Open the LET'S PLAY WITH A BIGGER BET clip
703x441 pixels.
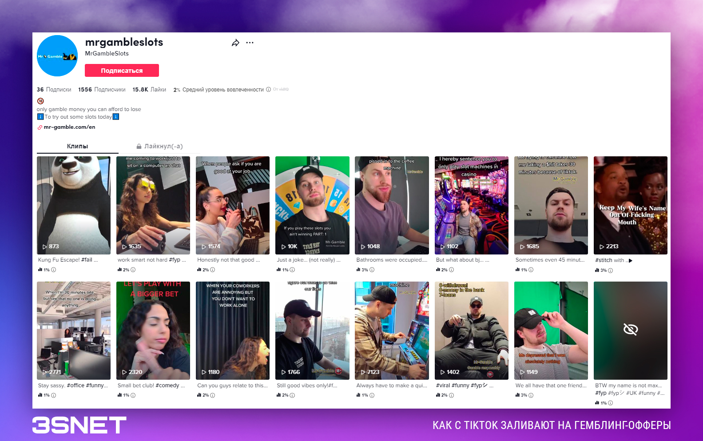pyautogui.click(x=153, y=330)
